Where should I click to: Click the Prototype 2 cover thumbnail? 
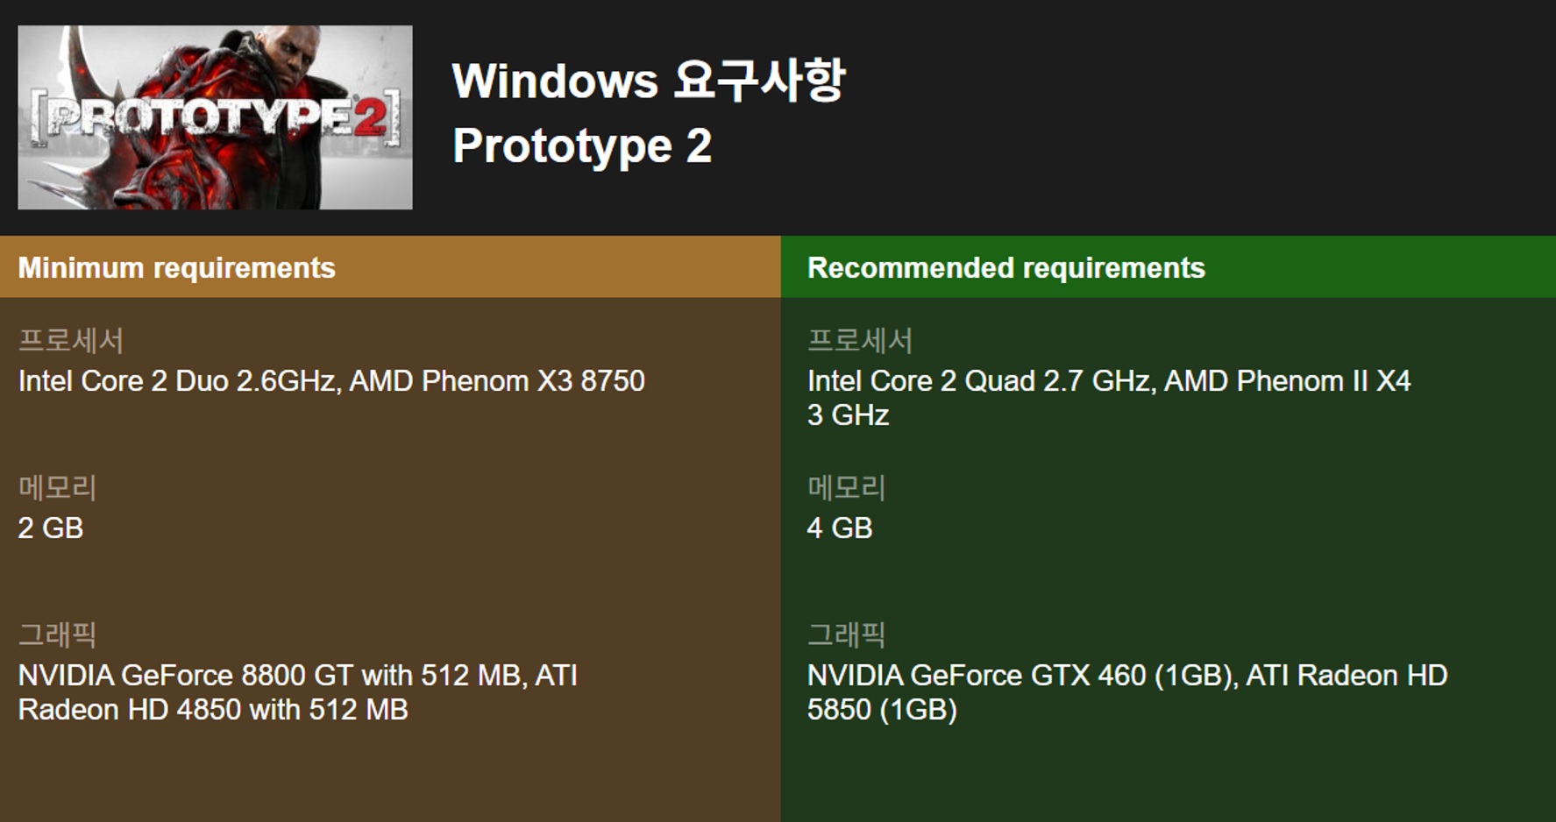tap(215, 117)
